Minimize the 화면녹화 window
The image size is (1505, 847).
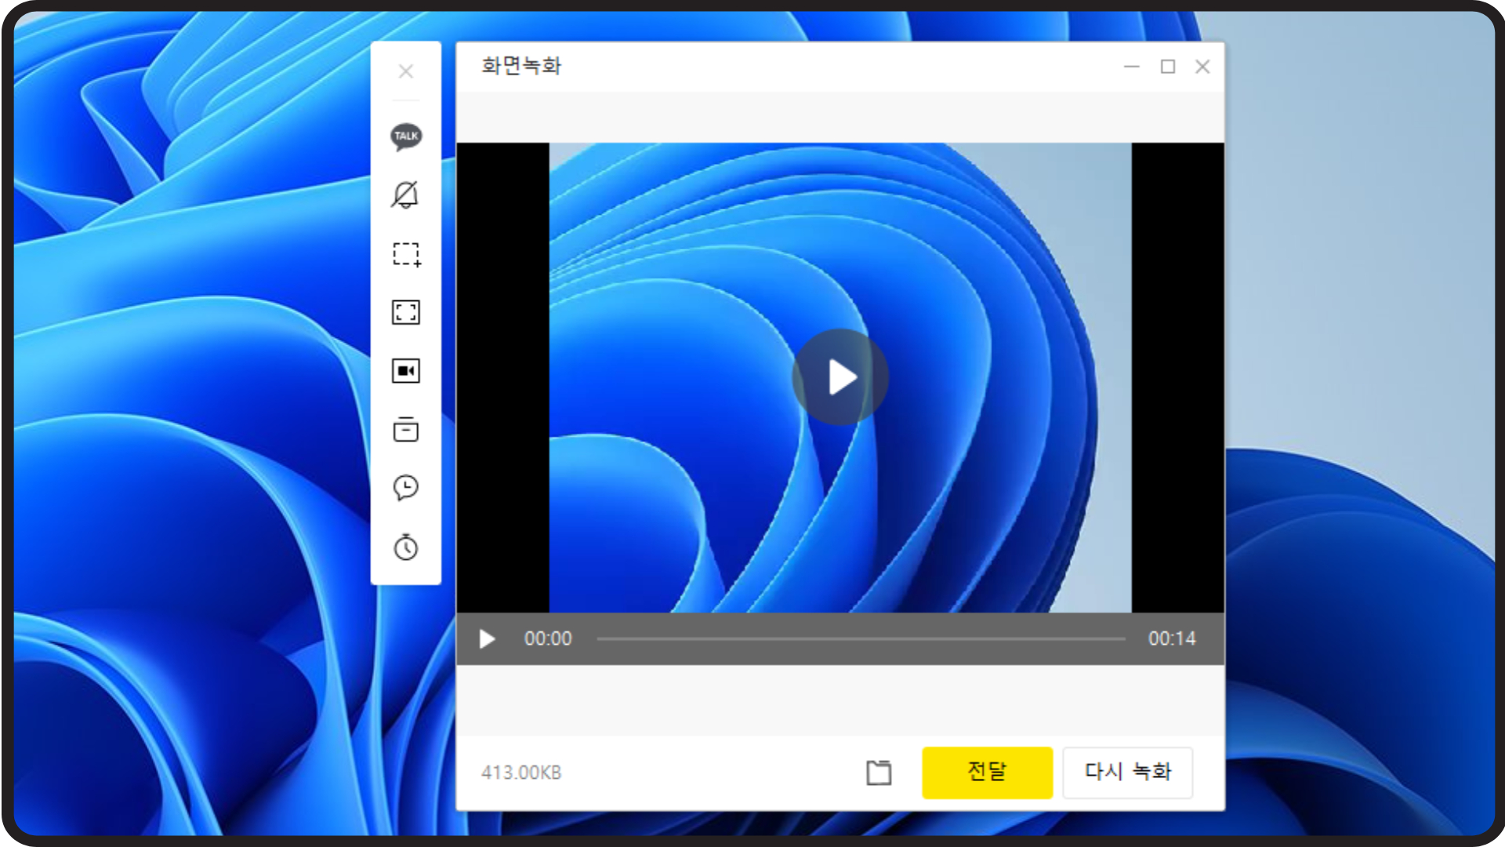(1131, 67)
